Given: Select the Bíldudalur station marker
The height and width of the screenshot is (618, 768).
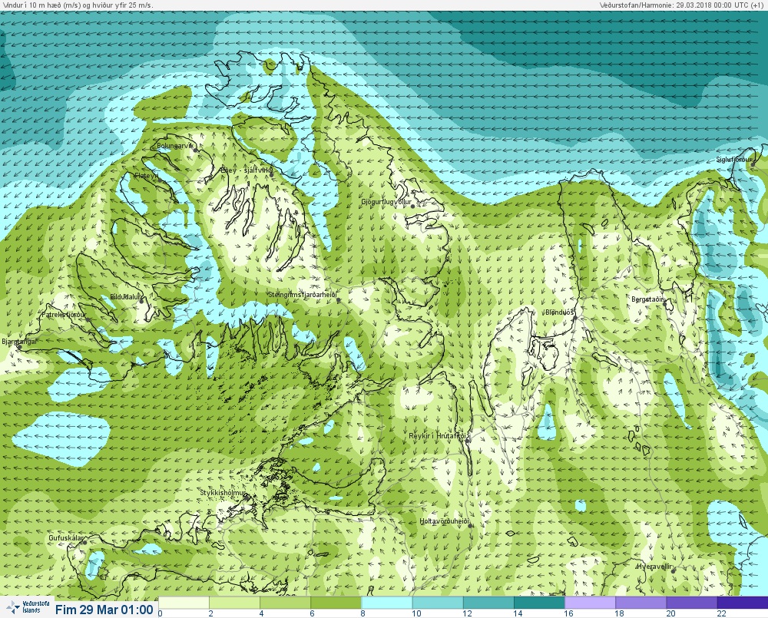Looking at the screenshot, I should (141, 301).
